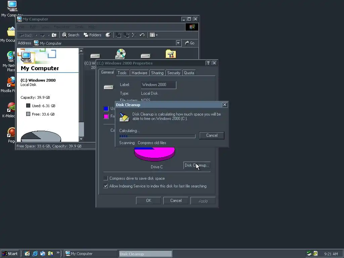The height and width of the screenshot is (258, 344).
Task: Click OK in the Properties dialog
Action: pos(148,201)
